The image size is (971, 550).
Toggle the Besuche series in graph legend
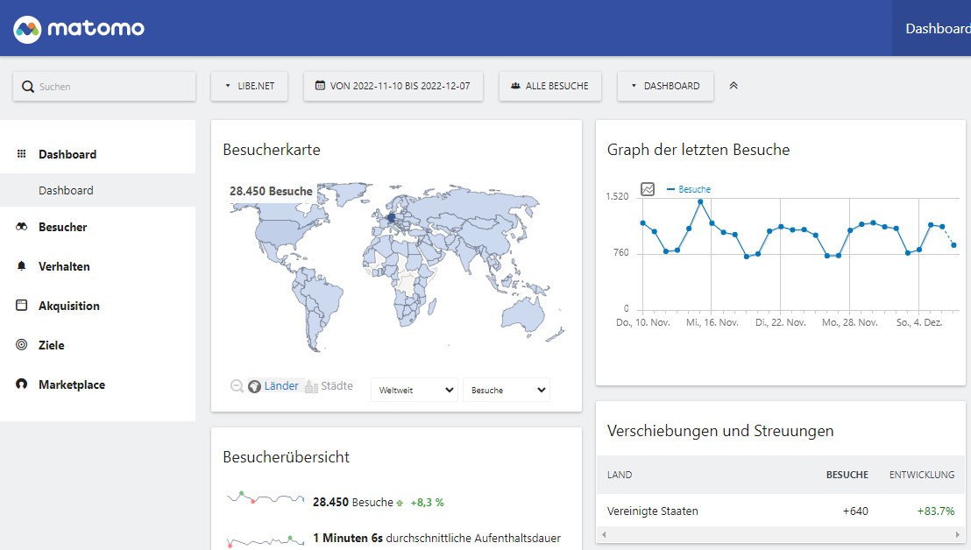coord(689,189)
